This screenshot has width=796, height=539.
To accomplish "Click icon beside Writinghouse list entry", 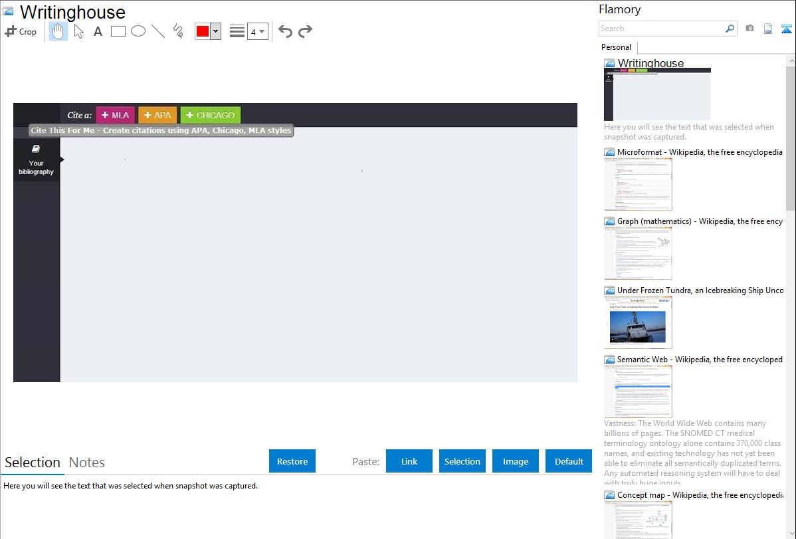I will [610, 64].
